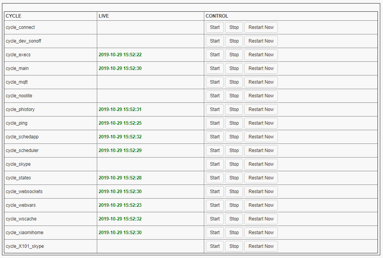Start the cycle_X101_skype cycle
The width and height of the screenshot is (383, 258).
(215, 246)
